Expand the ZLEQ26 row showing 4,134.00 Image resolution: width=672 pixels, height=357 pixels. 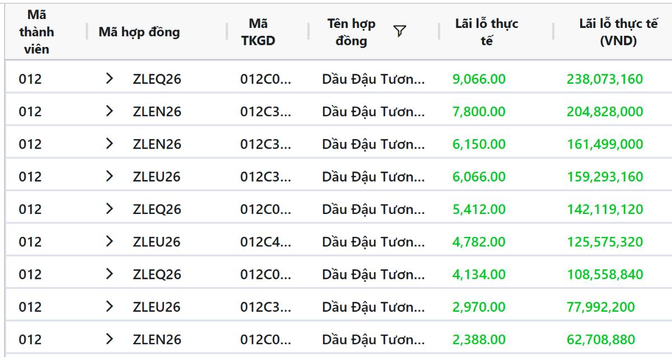point(110,274)
